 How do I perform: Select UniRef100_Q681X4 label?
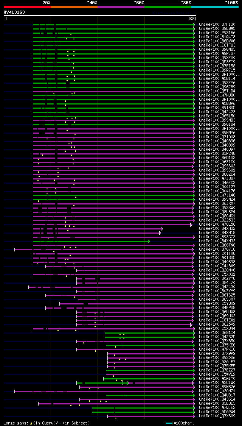tap(217, 333)
